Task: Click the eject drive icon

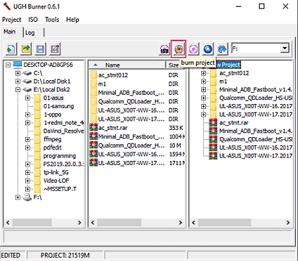Action: click(x=208, y=49)
